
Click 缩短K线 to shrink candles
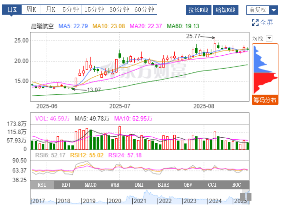pyautogui.click(x=225, y=10)
